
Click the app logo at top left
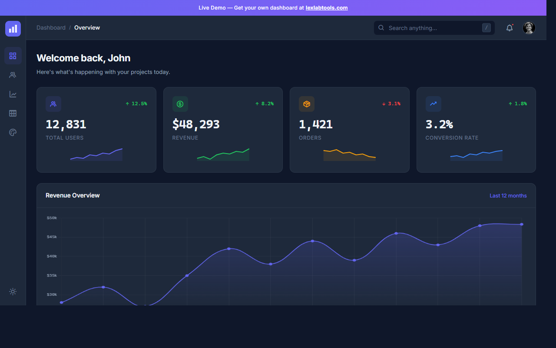pyautogui.click(x=13, y=28)
